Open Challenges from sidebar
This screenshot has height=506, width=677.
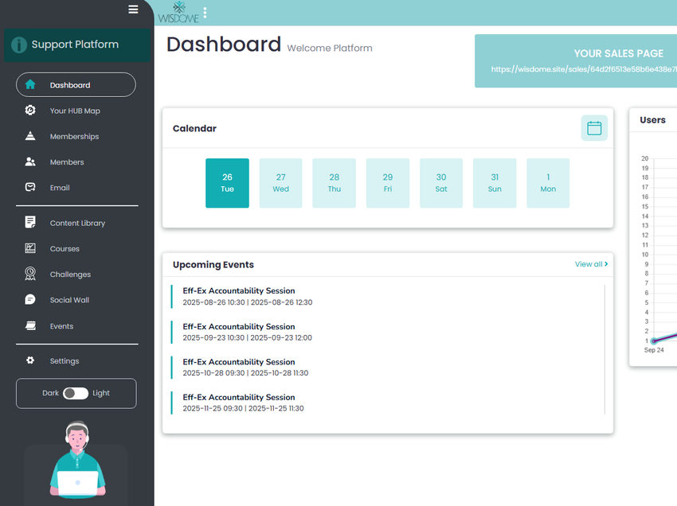click(70, 274)
